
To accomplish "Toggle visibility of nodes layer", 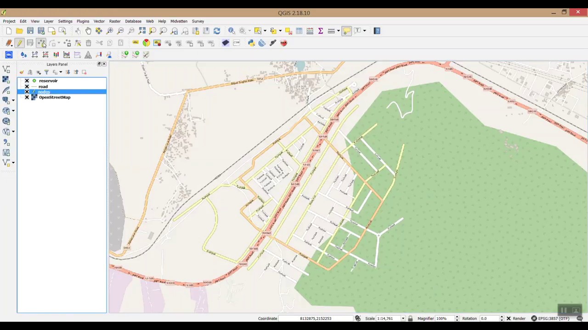I will pos(27,92).
